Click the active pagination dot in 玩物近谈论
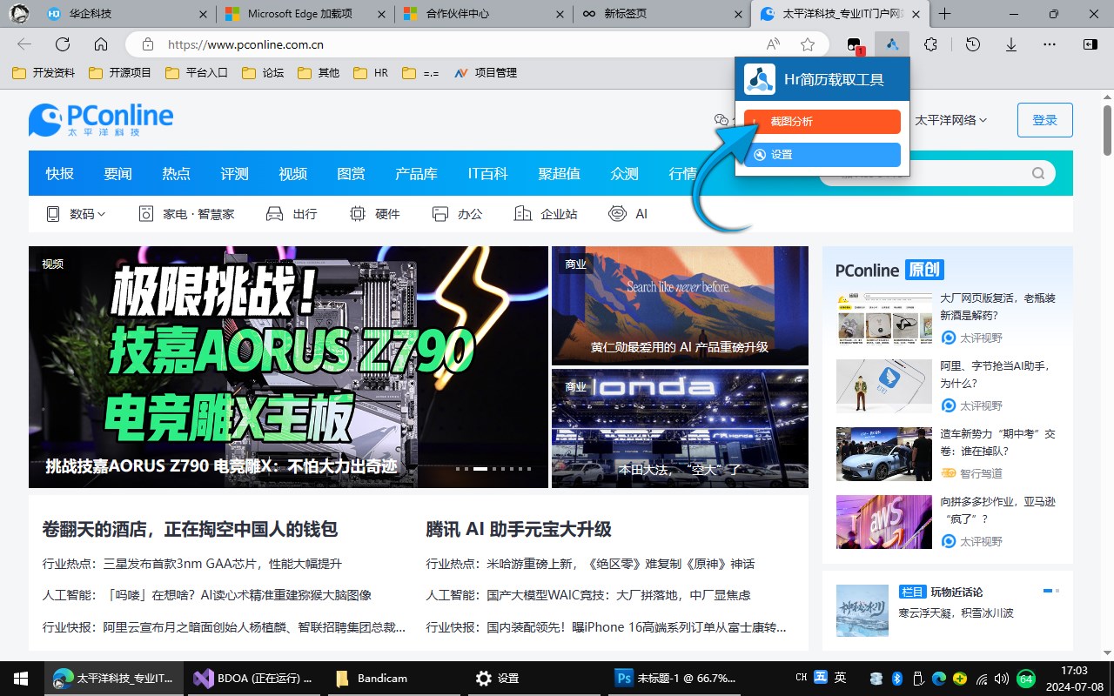Screen dimensions: 1114x696 [x=1048, y=591]
